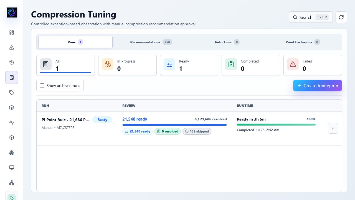Click the Compression Tuning page heading
The height and width of the screenshot is (200, 355).
[73, 14]
